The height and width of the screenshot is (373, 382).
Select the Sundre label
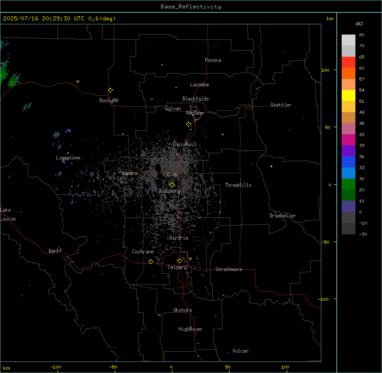[x=129, y=173]
